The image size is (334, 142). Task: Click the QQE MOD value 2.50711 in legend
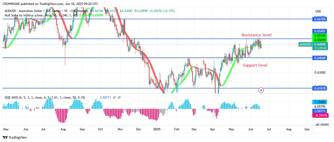click(x=105, y=98)
